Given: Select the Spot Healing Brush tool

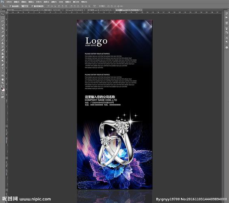Looking at the screenshot, I should pyautogui.click(x=2, y=36).
